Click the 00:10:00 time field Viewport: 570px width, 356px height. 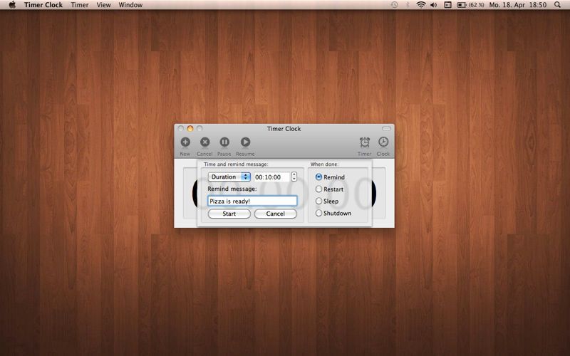coord(272,177)
